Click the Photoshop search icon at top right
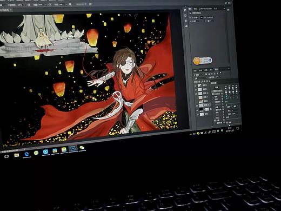 click(x=226, y=3)
